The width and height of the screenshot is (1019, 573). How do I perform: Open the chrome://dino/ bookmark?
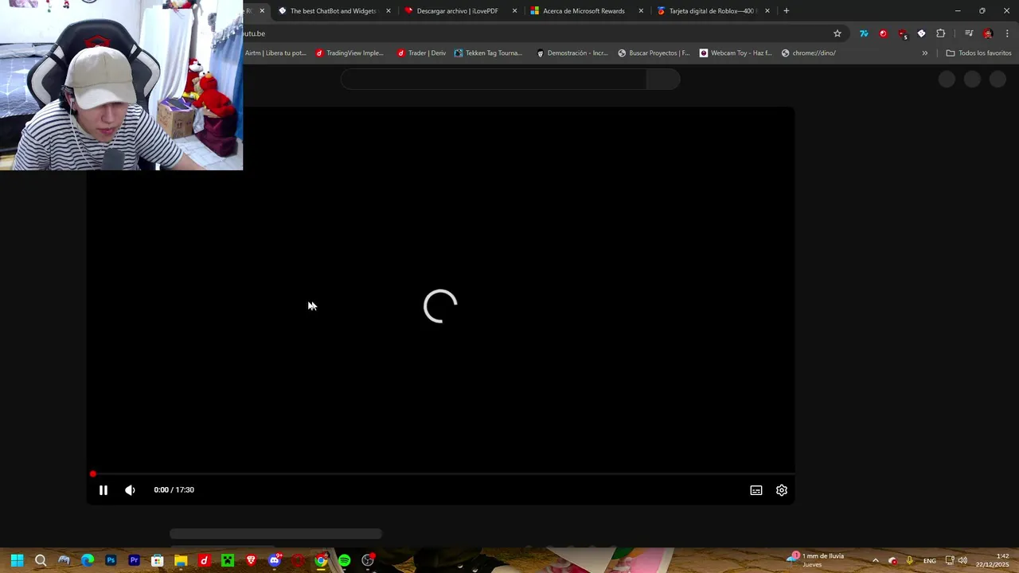pyautogui.click(x=809, y=53)
